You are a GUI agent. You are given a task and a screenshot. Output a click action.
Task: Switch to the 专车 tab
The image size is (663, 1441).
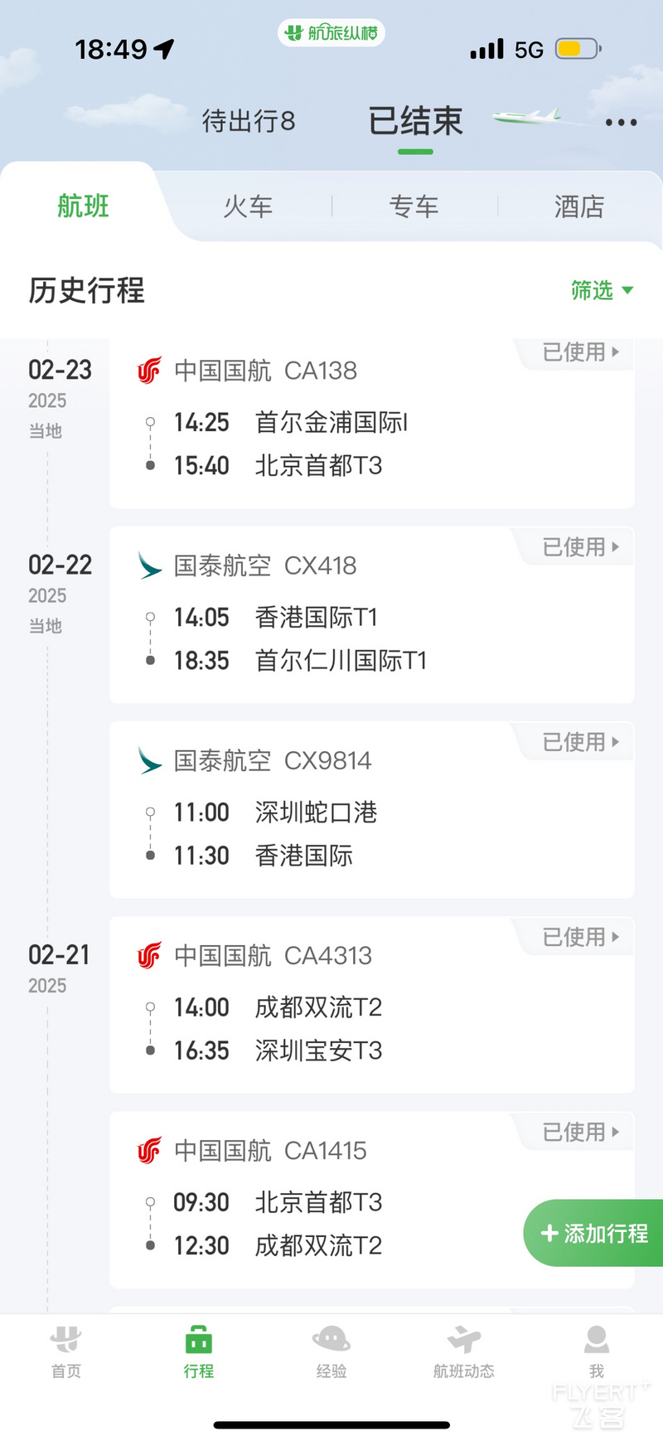(414, 206)
